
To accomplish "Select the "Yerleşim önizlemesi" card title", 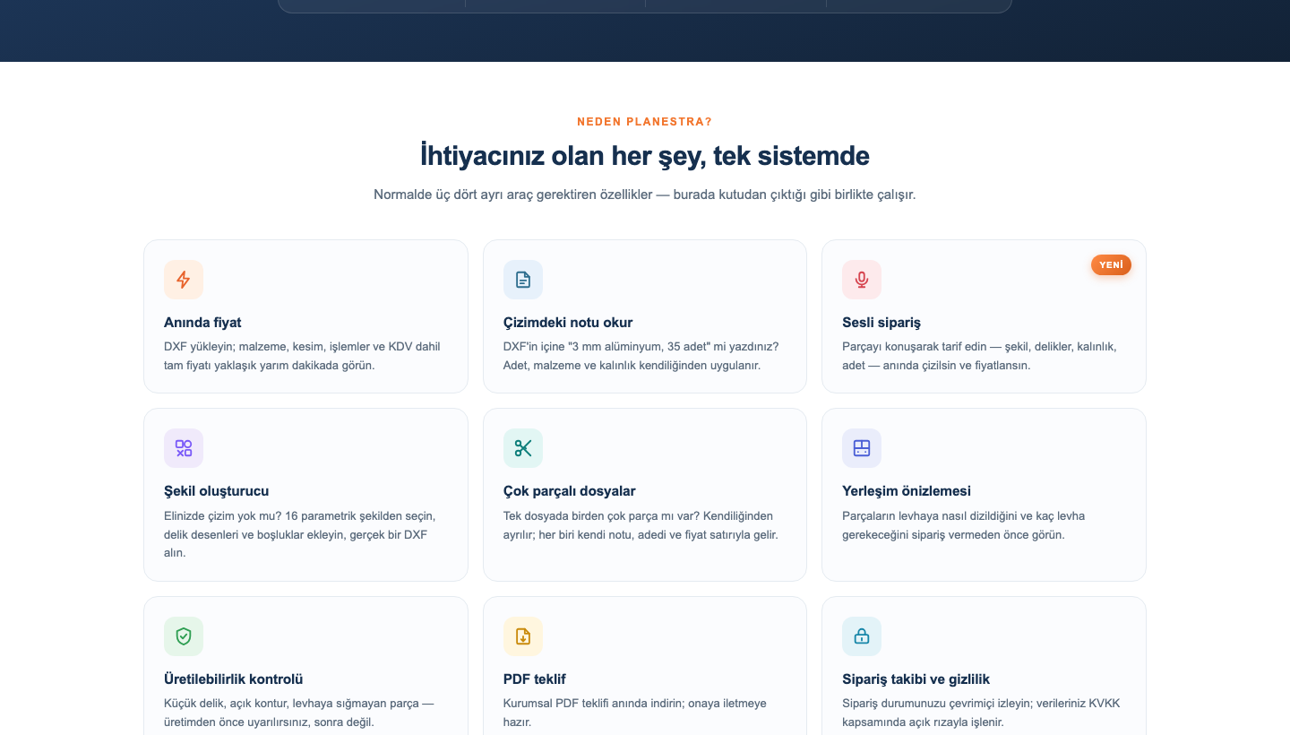I will point(907,491).
